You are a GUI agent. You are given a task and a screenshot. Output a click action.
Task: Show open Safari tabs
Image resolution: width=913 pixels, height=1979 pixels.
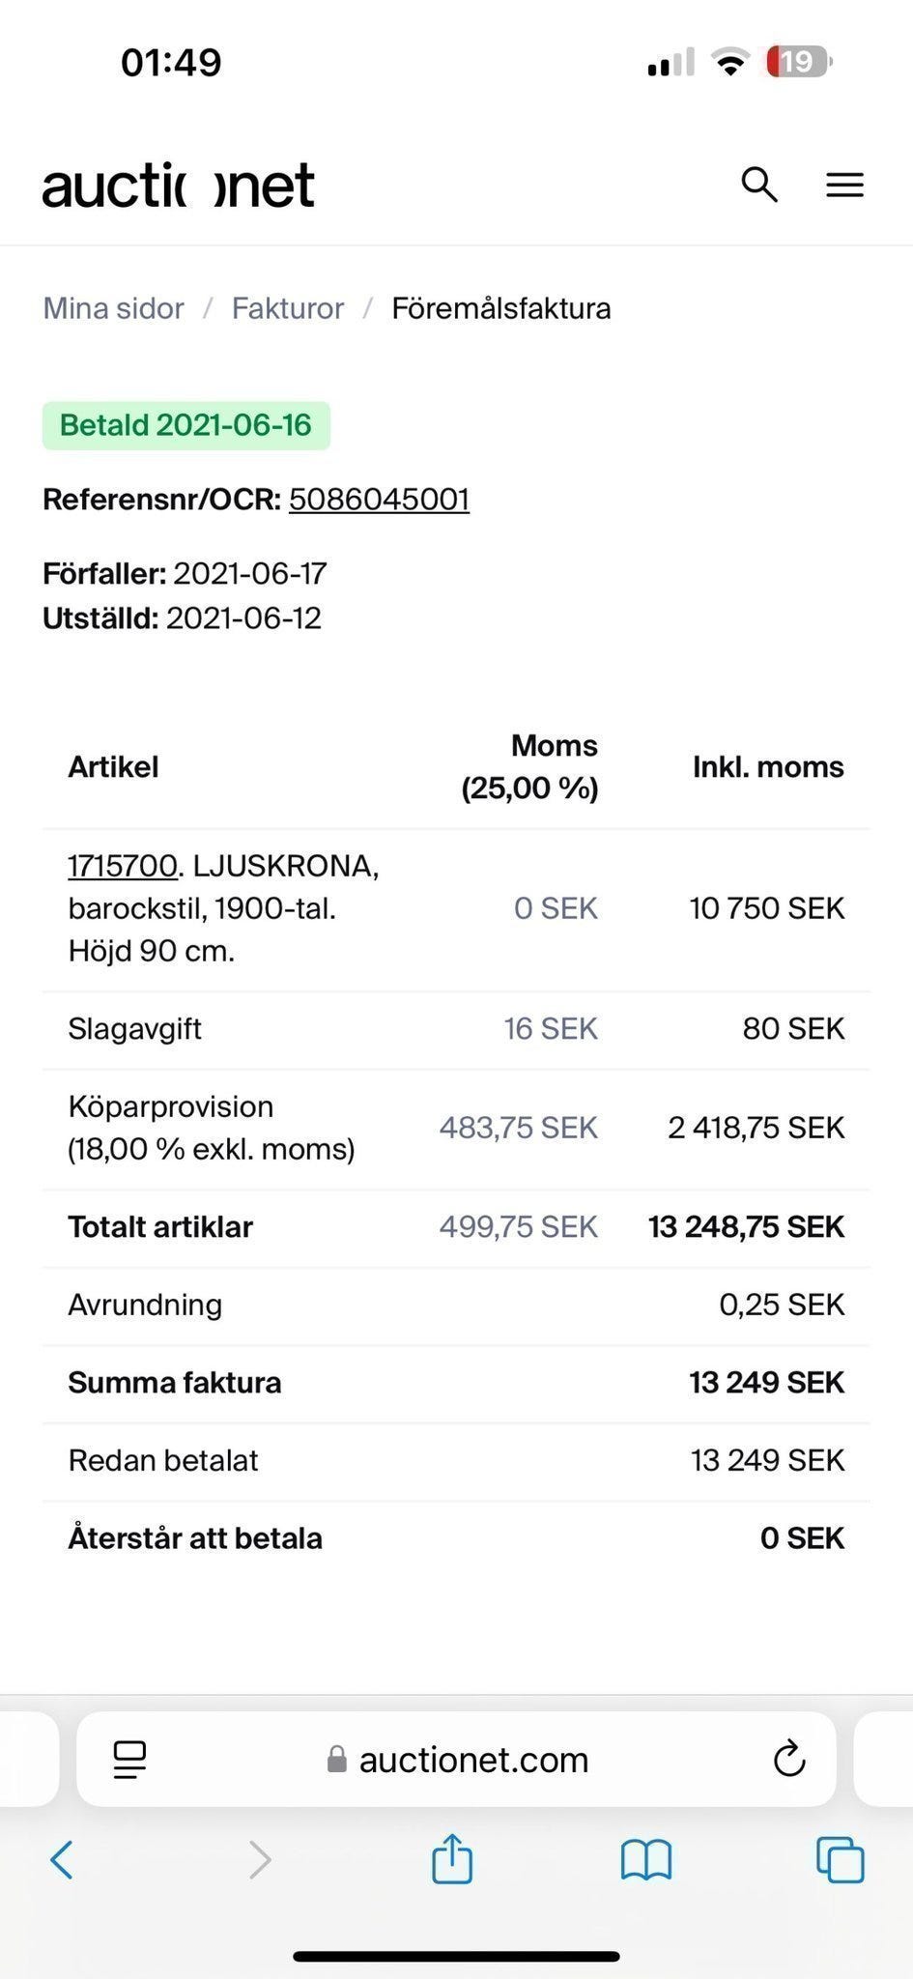[x=841, y=1859]
